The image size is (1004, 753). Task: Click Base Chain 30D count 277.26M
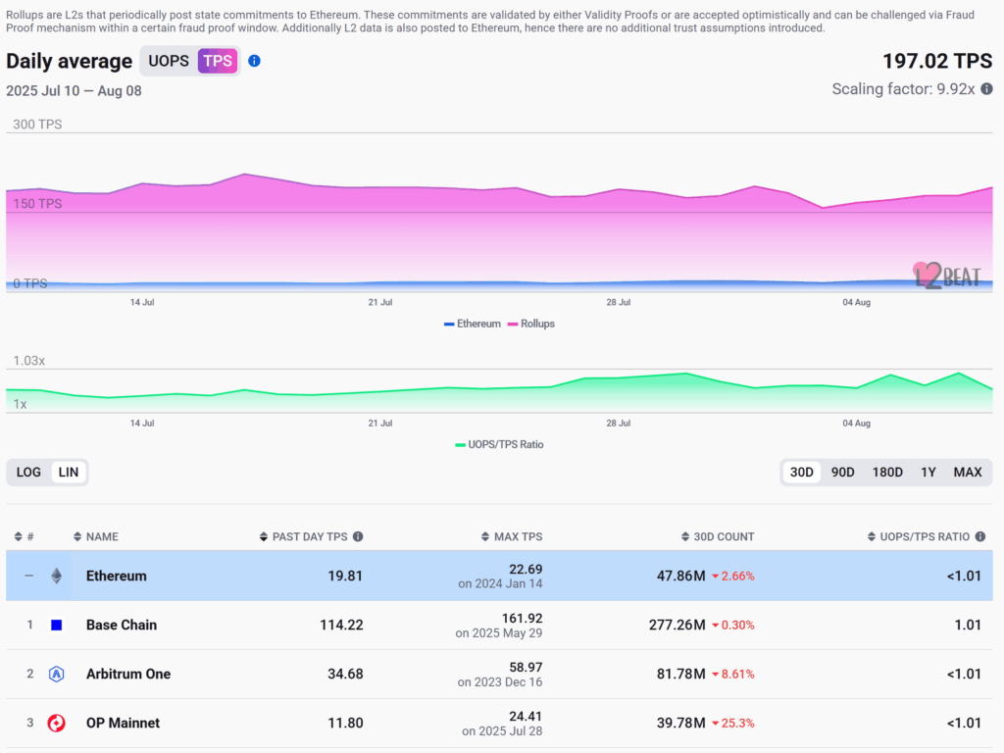click(x=678, y=625)
